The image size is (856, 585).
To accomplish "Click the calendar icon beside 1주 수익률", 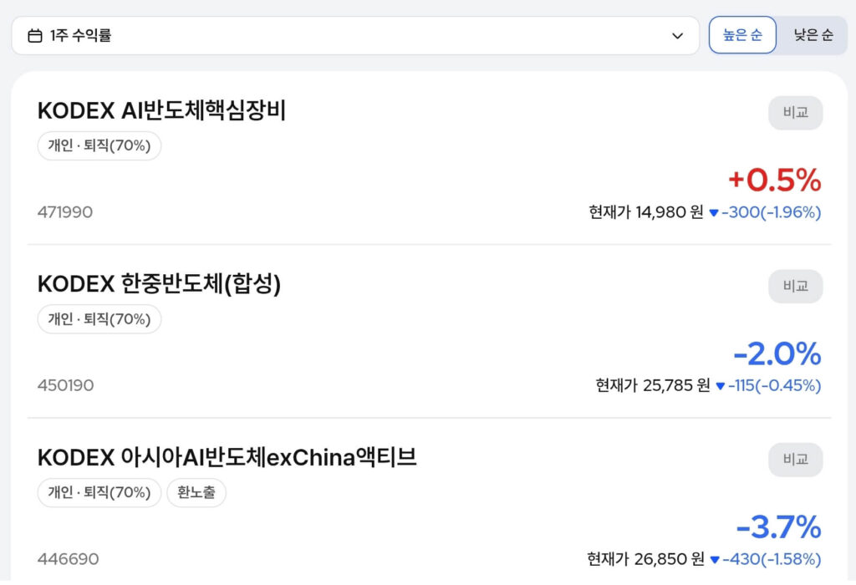I will pos(33,34).
